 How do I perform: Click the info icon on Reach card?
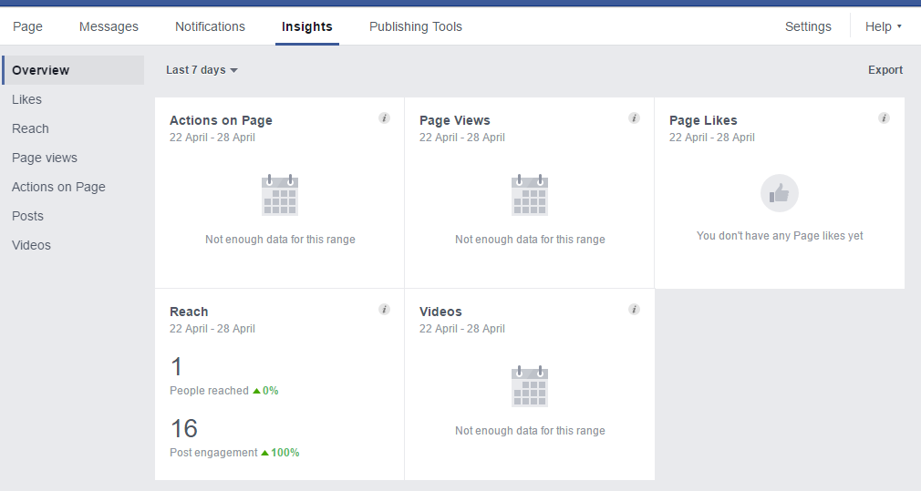(384, 310)
